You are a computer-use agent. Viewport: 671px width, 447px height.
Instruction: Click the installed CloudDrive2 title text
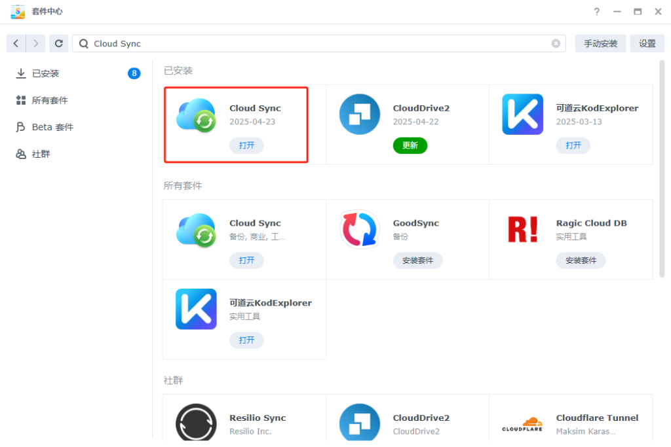click(x=421, y=109)
